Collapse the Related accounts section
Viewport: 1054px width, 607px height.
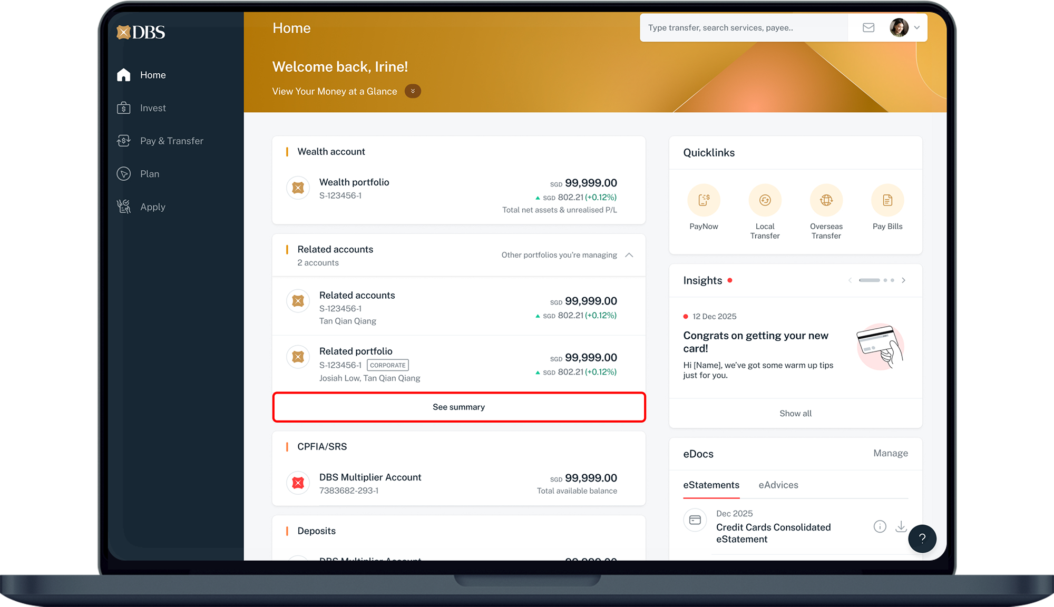click(x=629, y=255)
